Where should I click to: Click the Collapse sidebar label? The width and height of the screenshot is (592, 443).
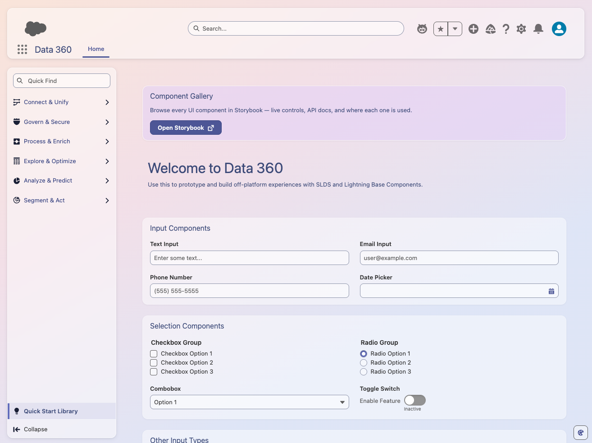click(36, 429)
